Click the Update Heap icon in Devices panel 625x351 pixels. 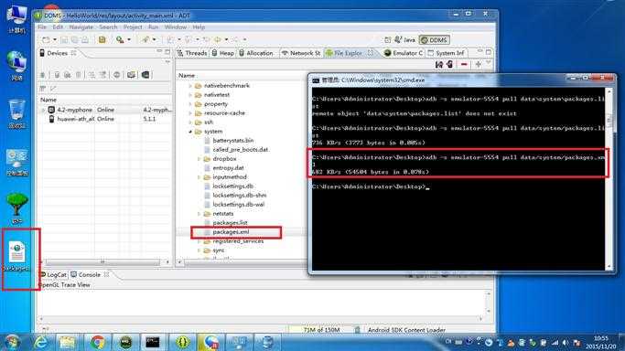coord(57,75)
